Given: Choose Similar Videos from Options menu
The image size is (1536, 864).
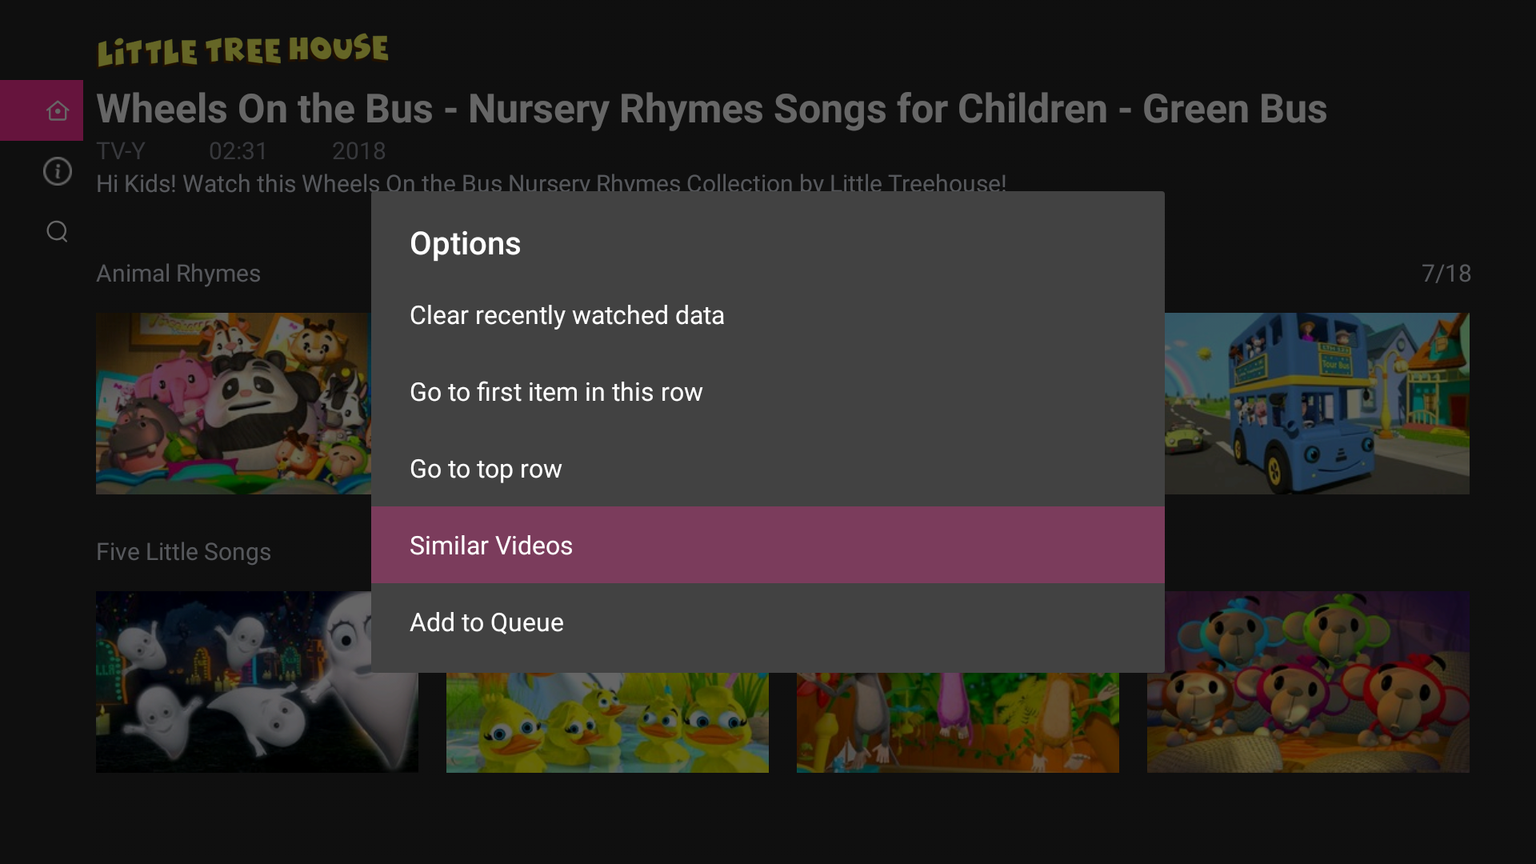Looking at the screenshot, I should pos(491,546).
